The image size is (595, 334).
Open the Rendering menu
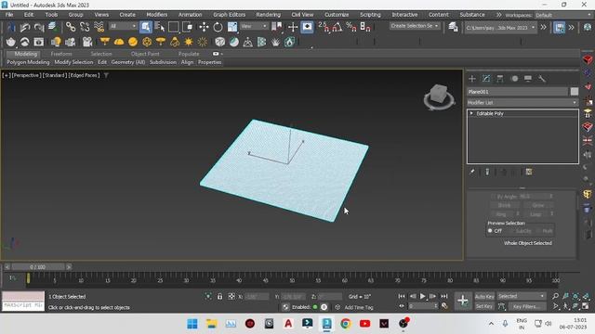tap(269, 15)
